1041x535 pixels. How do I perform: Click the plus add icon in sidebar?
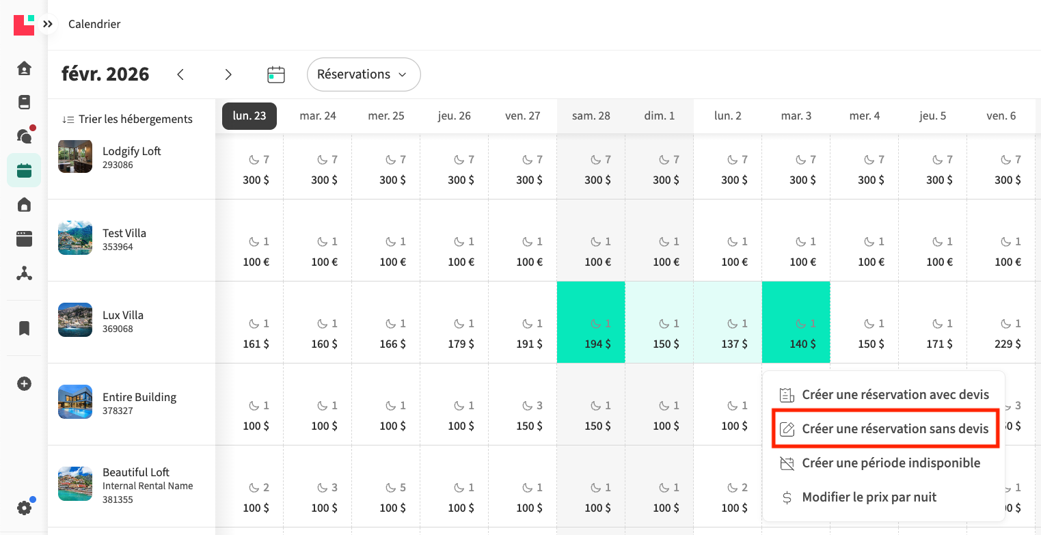24,384
